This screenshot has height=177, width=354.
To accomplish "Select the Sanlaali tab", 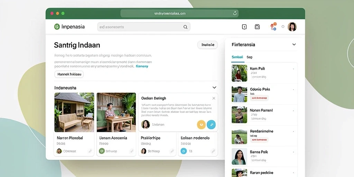I will (237, 57).
